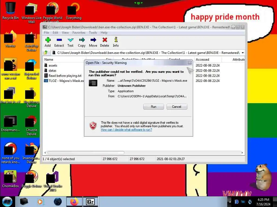Viewport: 277px width, 207px height.
Task: Click the ChomikBox desktop icon
Action: click(x=11, y=179)
